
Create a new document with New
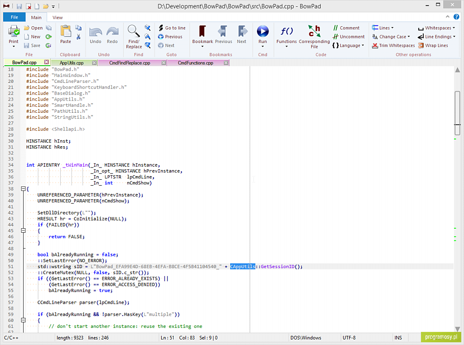[x=32, y=37]
